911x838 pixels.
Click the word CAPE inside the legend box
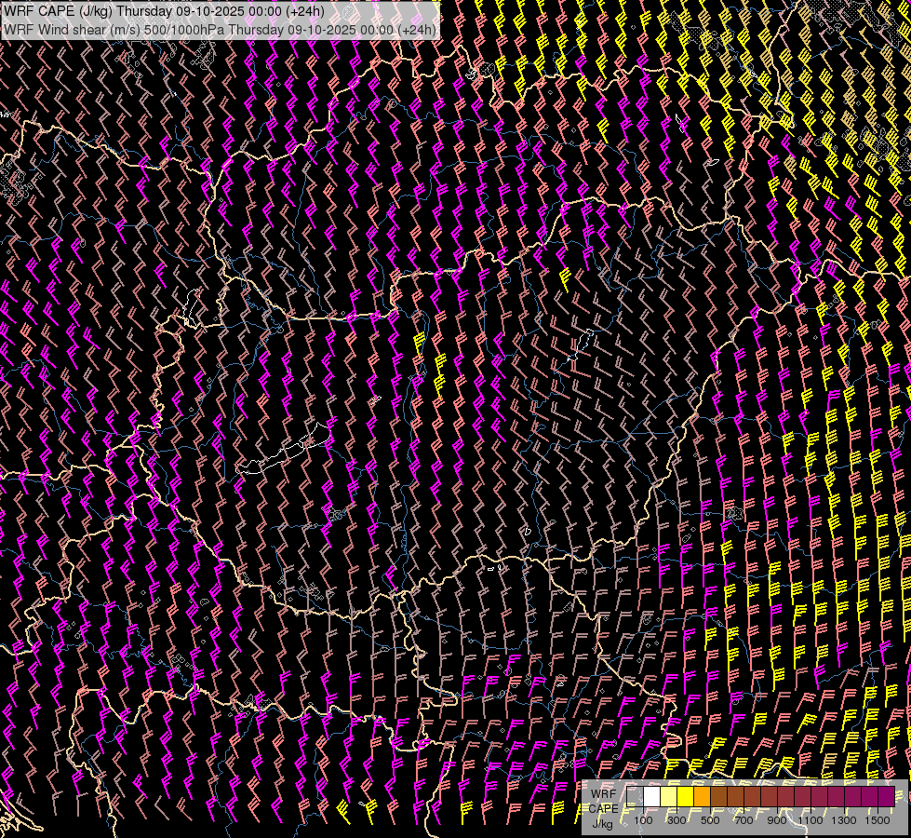(602, 808)
